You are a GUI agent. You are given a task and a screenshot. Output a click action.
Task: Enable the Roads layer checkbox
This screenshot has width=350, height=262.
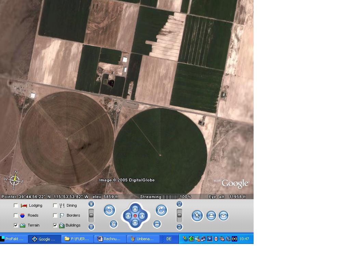pos(16,215)
